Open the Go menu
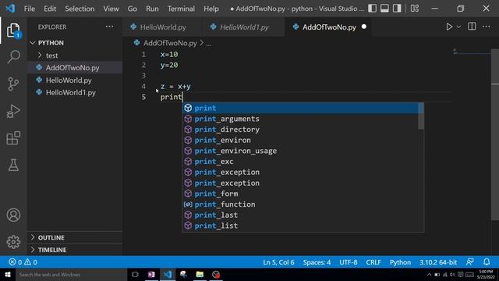Screen dimensions: 499x281 coord(133,9)
